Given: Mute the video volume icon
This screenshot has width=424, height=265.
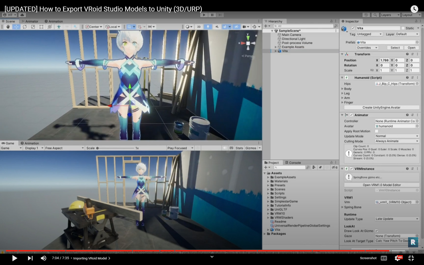Looking at the screenshot, I should click(x=43, y=258).
